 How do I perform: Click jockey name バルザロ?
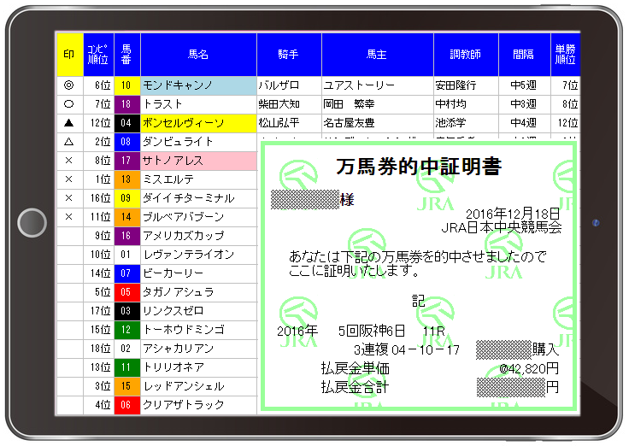pos(279,85)
